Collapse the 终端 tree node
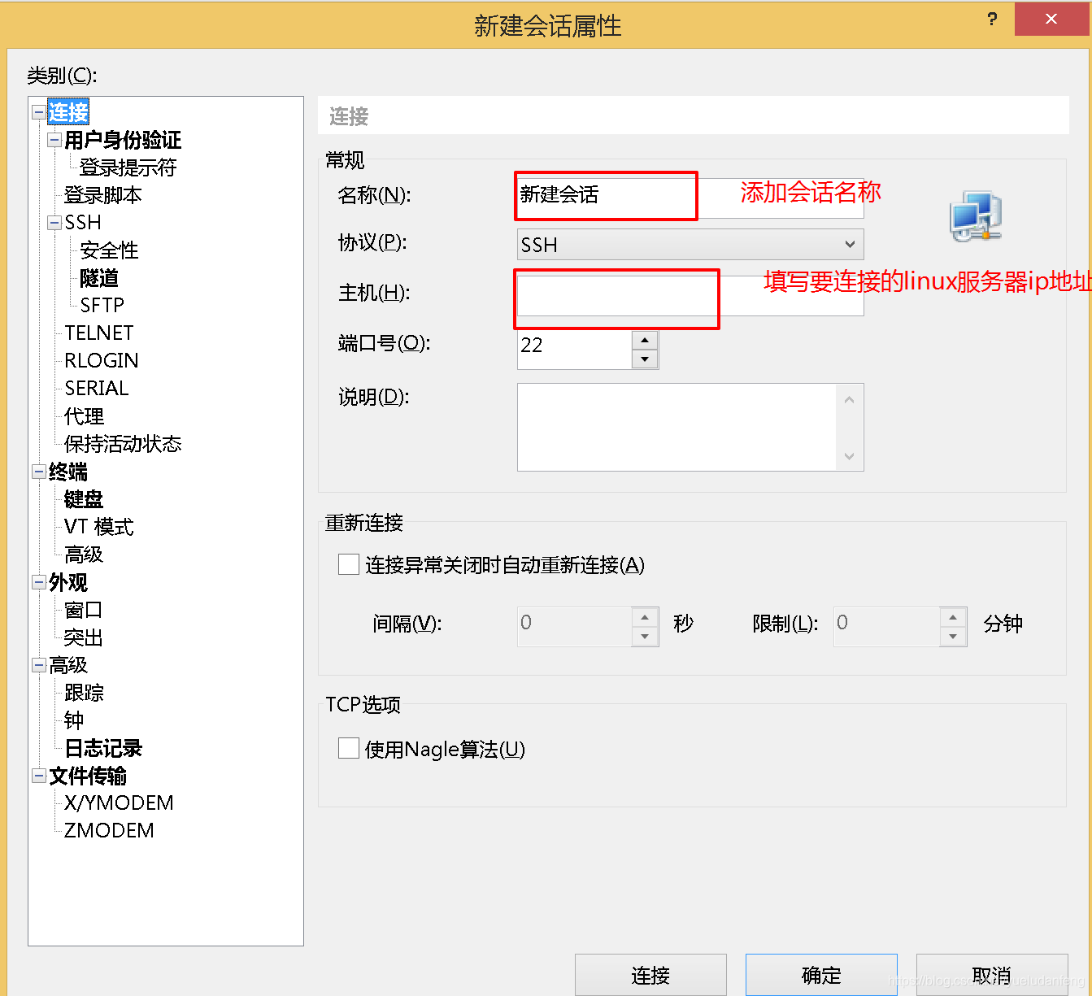Screen dimensions: 1092x996 [39, 472]
